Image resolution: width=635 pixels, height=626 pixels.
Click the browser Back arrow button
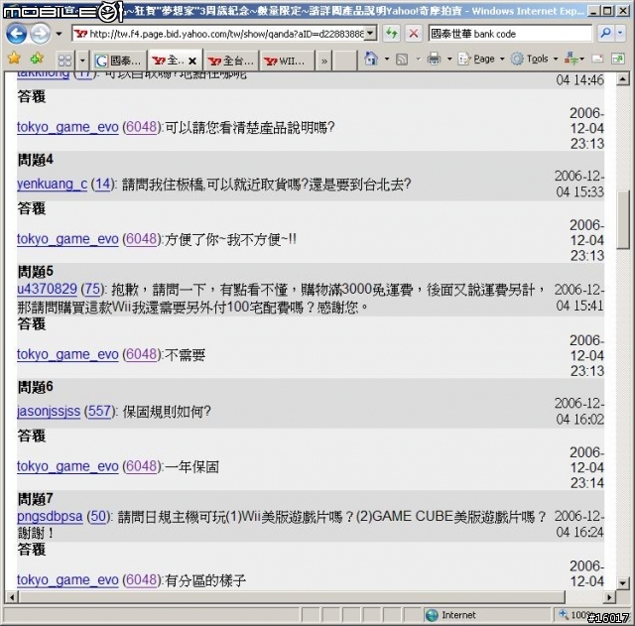click(x=16, y=34)
